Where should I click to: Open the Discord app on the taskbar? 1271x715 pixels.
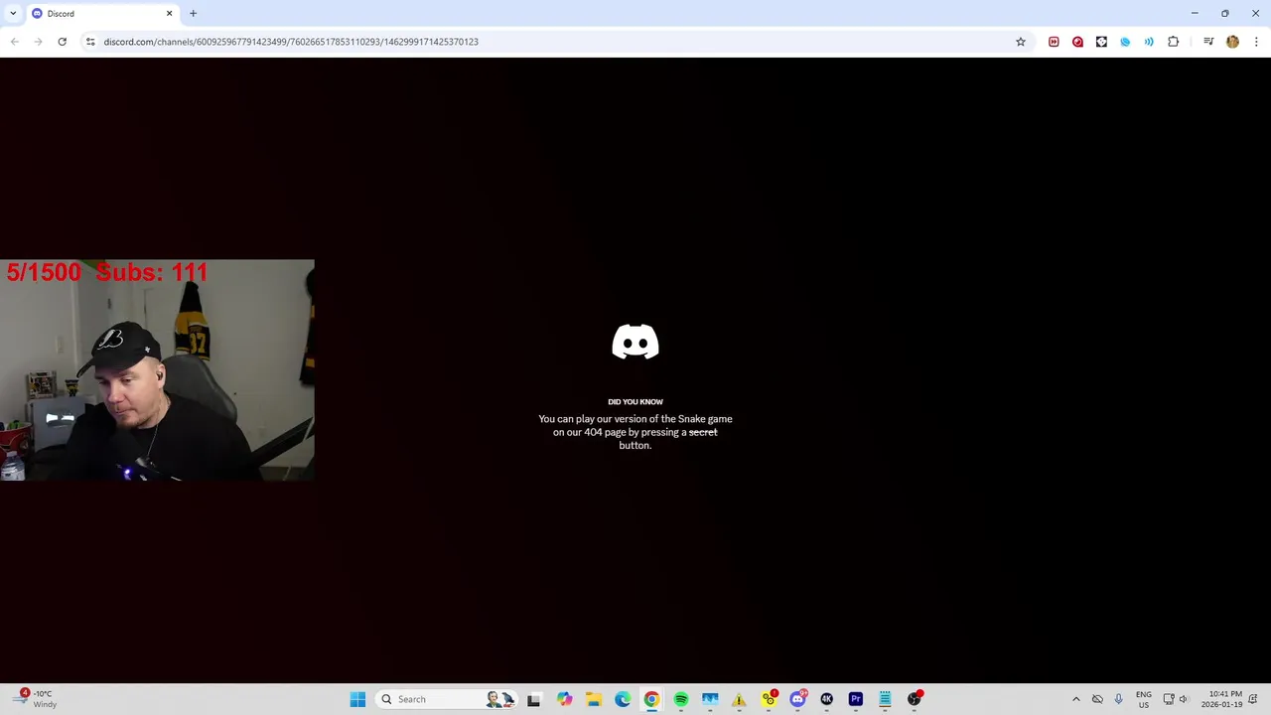[797, 699]
